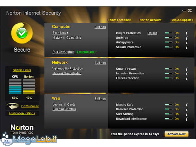Open the Cards link
The image size is (196, 147).
click(x=71, y=105)
